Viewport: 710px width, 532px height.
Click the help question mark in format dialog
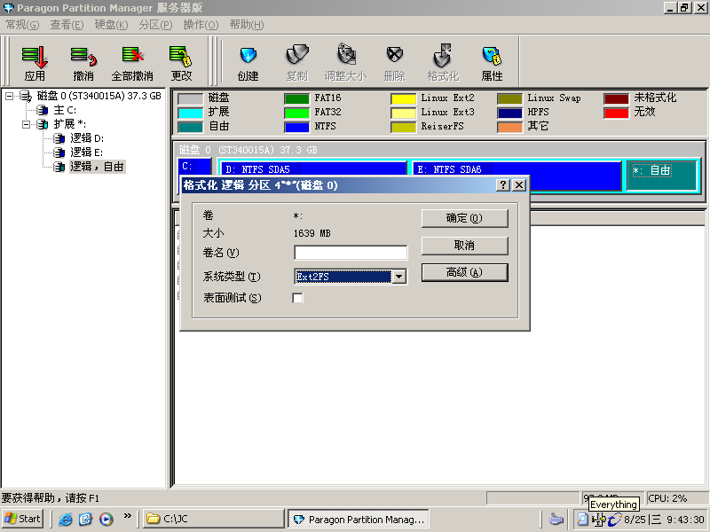(x=502, y=184)
